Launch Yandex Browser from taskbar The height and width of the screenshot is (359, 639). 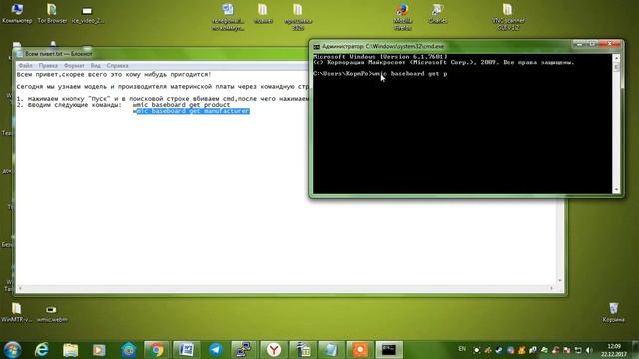click(x=273, y=349)
